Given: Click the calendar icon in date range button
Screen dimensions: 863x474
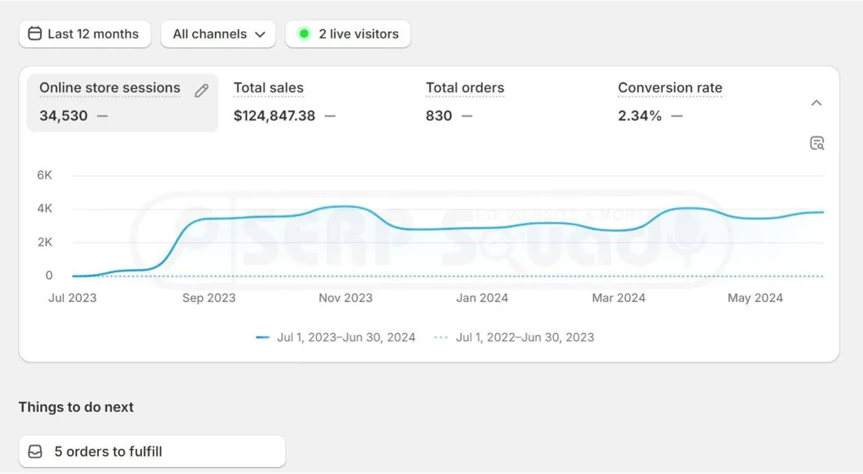Looking at the screenshot, I should click(x=35, y=34).
